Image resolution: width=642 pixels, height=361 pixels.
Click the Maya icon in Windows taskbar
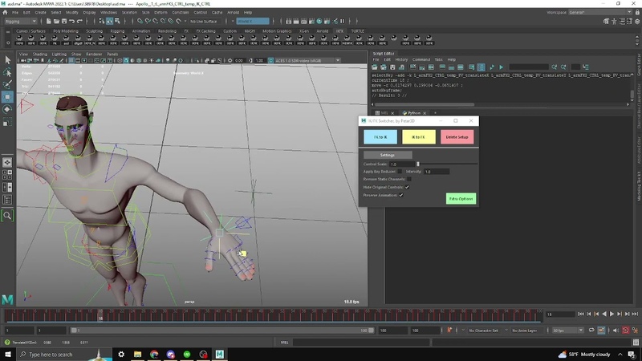coord(219,354)
